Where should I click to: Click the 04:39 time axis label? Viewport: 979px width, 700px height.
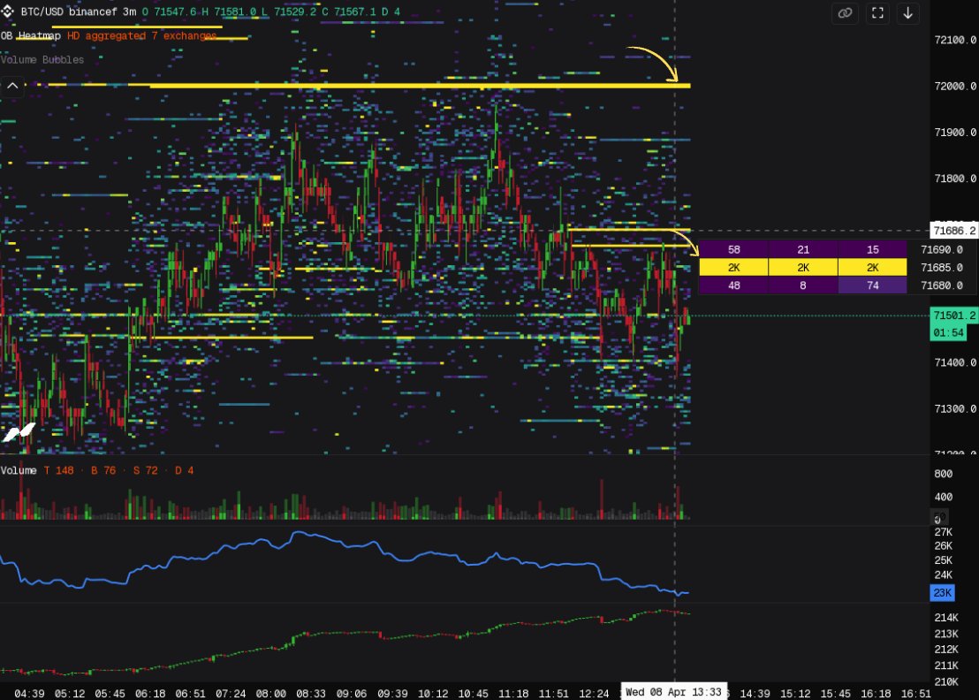tap(29, 693)
